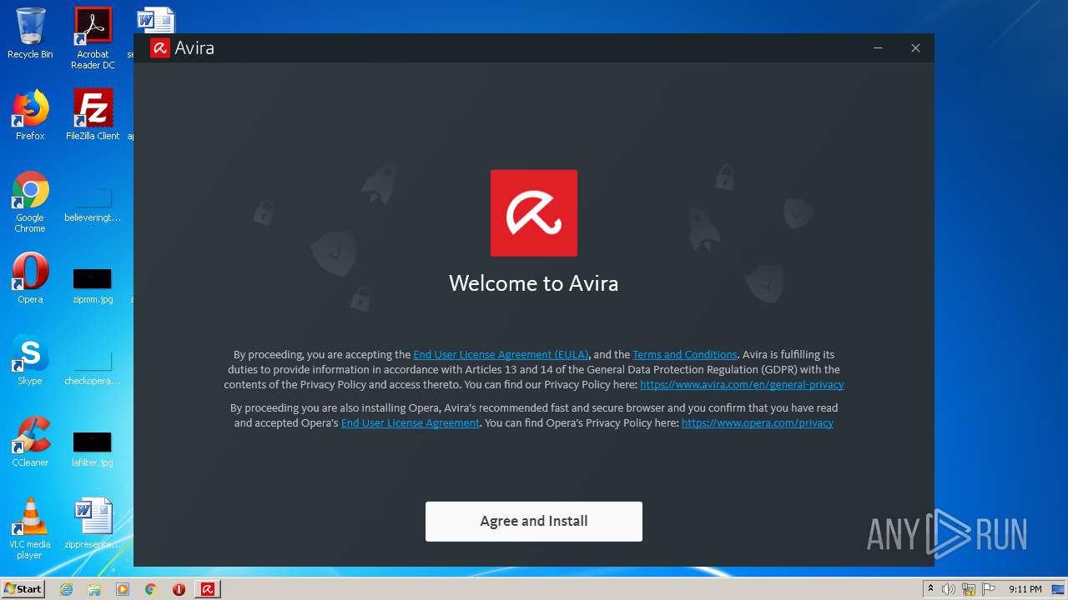Image resolution: width=1068 pixels, height=600 pixels.
Task: Select the Recycle Bin desktop icon
Action: (x=30, y=33)
